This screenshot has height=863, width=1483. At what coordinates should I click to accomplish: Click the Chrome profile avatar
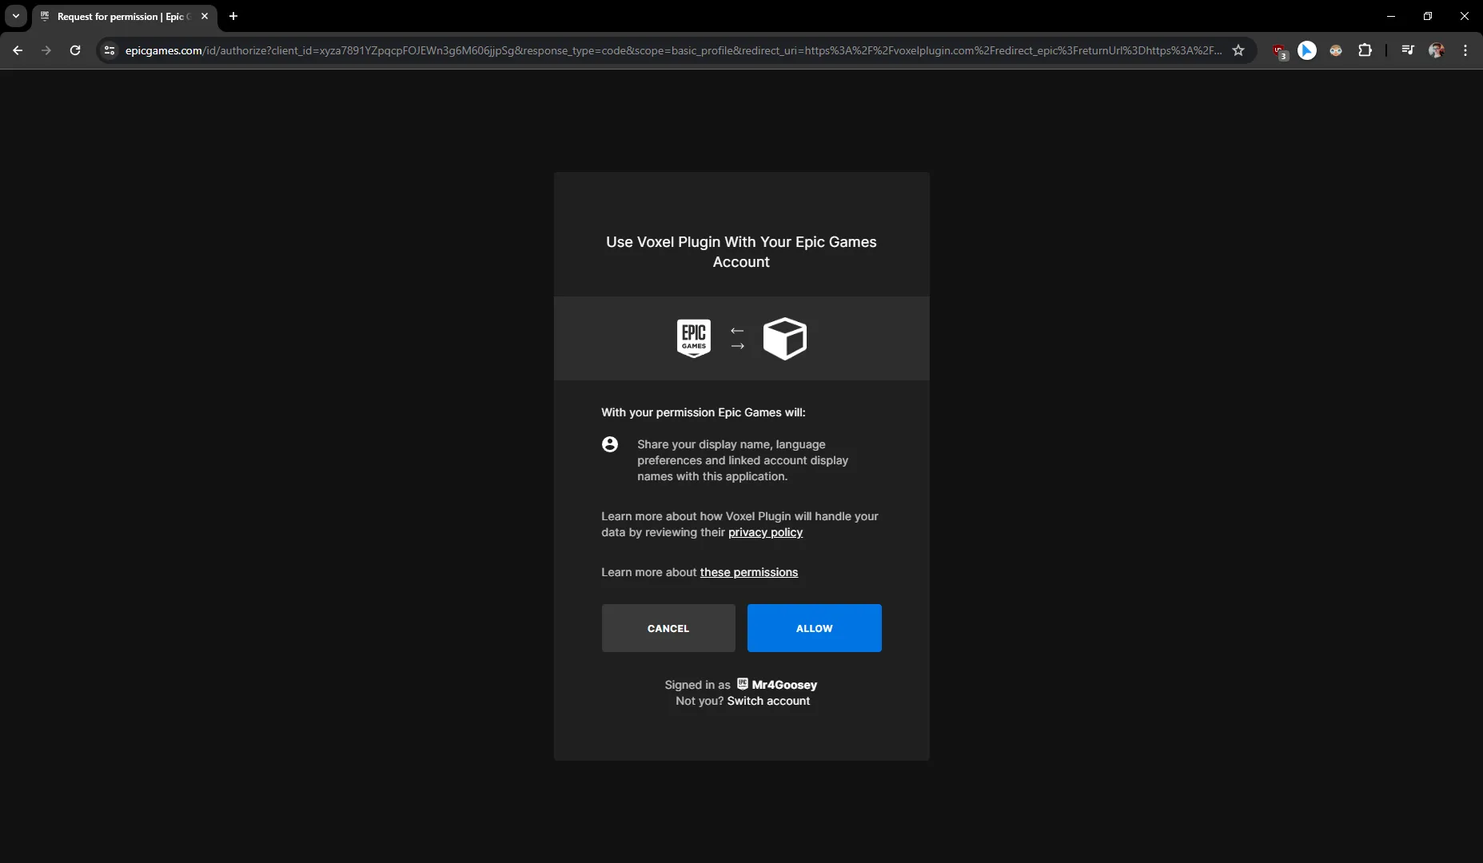[x=1437, y=50]
